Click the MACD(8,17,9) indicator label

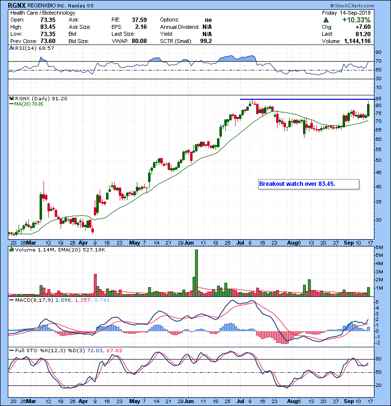(34, 300)
